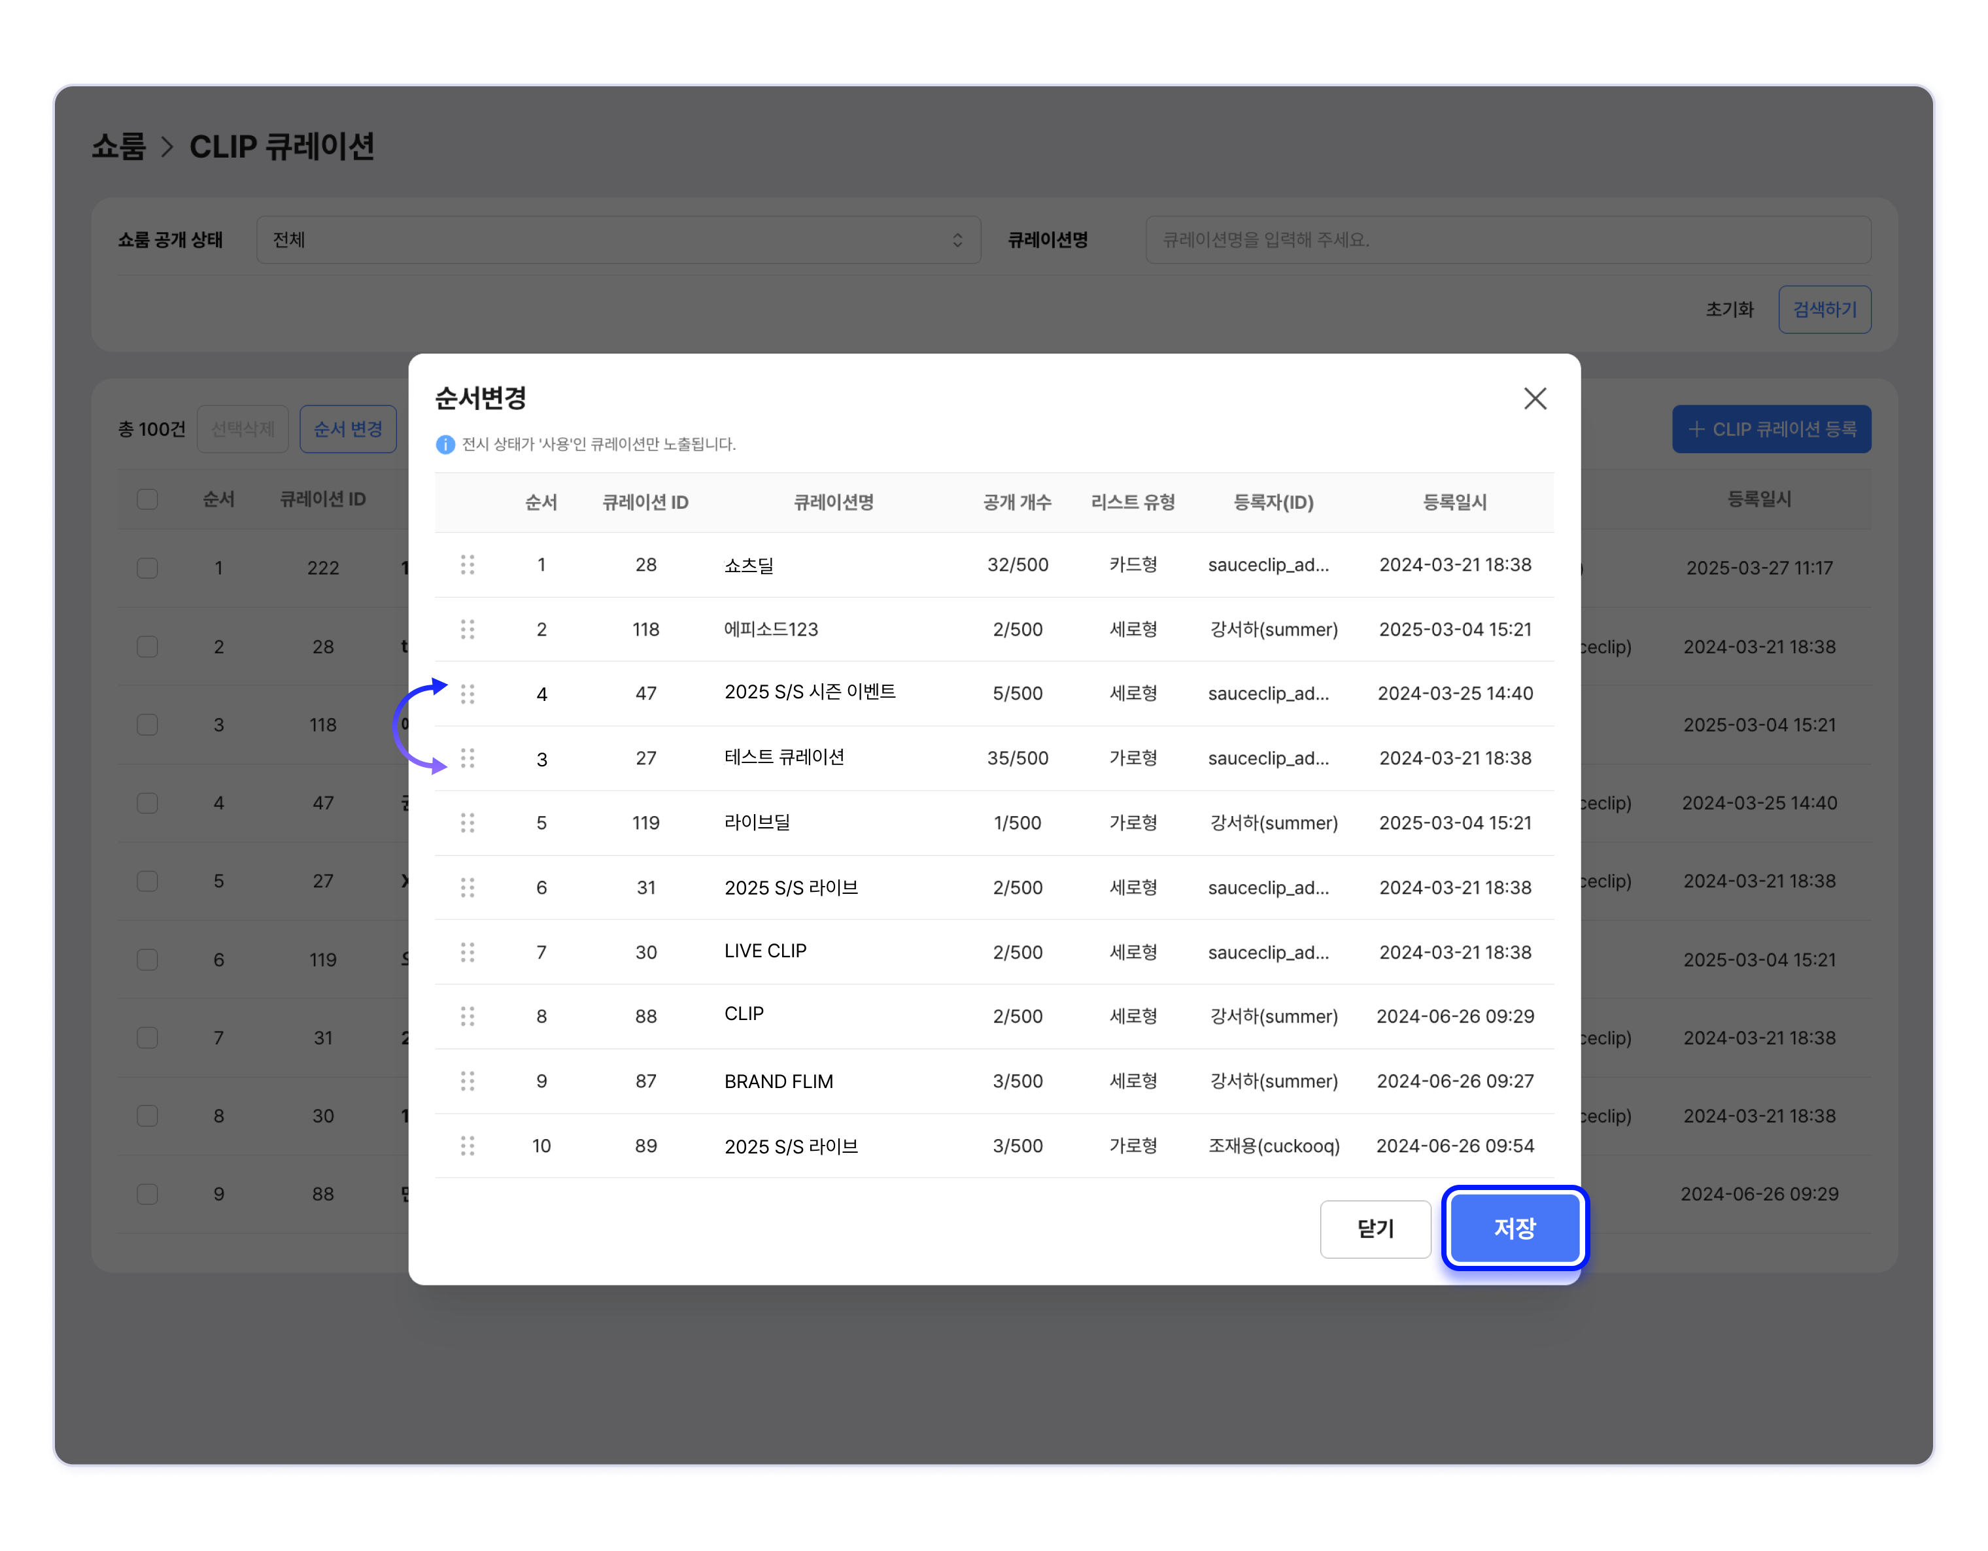Click drag handle for BRAND FLIM row

coord(467,1080)
